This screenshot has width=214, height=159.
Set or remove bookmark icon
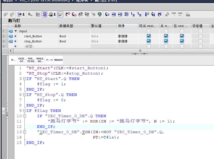point(147,14)
